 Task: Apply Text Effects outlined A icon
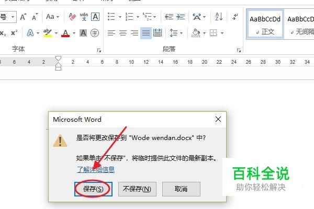click(30, 33)
